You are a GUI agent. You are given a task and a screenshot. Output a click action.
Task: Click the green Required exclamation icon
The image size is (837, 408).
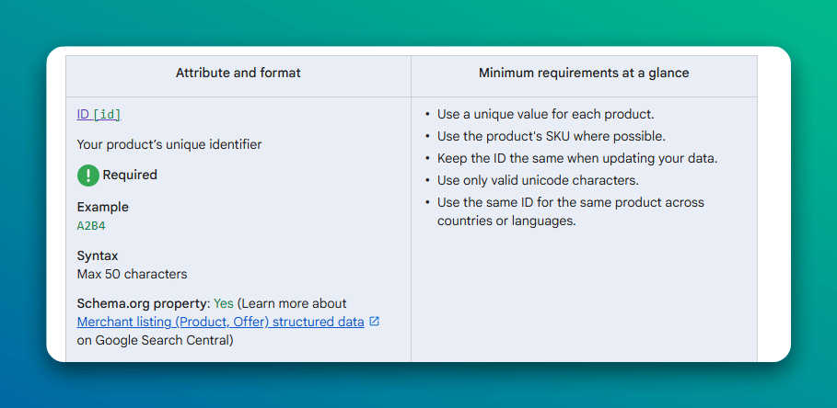(87, 175)
